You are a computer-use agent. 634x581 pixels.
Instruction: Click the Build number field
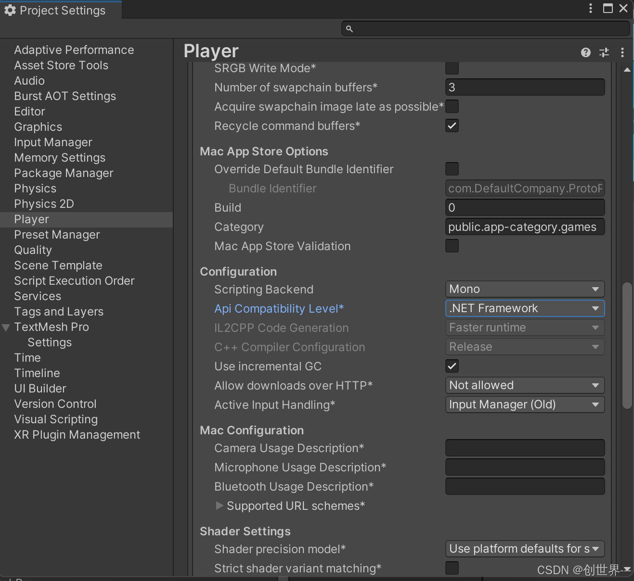[x=525, y=207]
